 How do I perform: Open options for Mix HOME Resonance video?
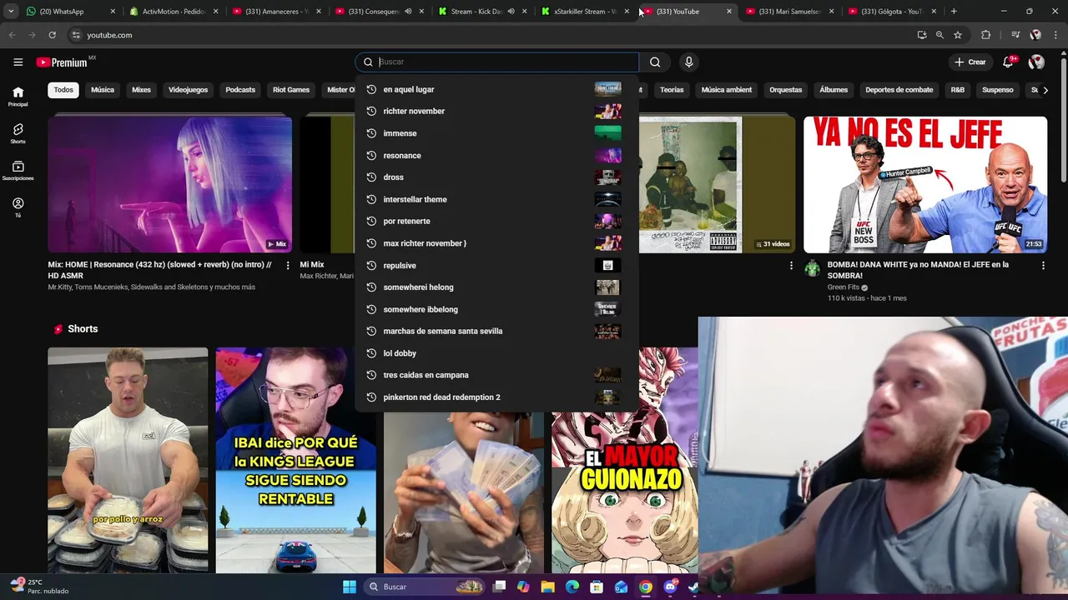point(288,265)
